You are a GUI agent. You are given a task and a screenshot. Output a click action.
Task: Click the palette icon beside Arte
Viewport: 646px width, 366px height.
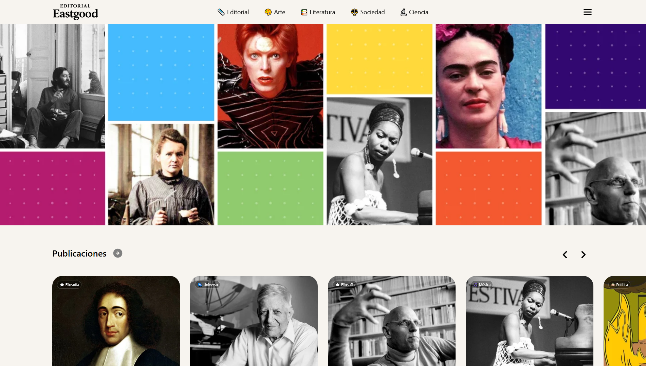tap(268, 12)
